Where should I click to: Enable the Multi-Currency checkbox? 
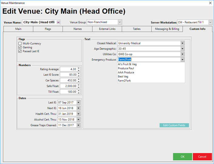pyautogui.click(x=20, y=43)
